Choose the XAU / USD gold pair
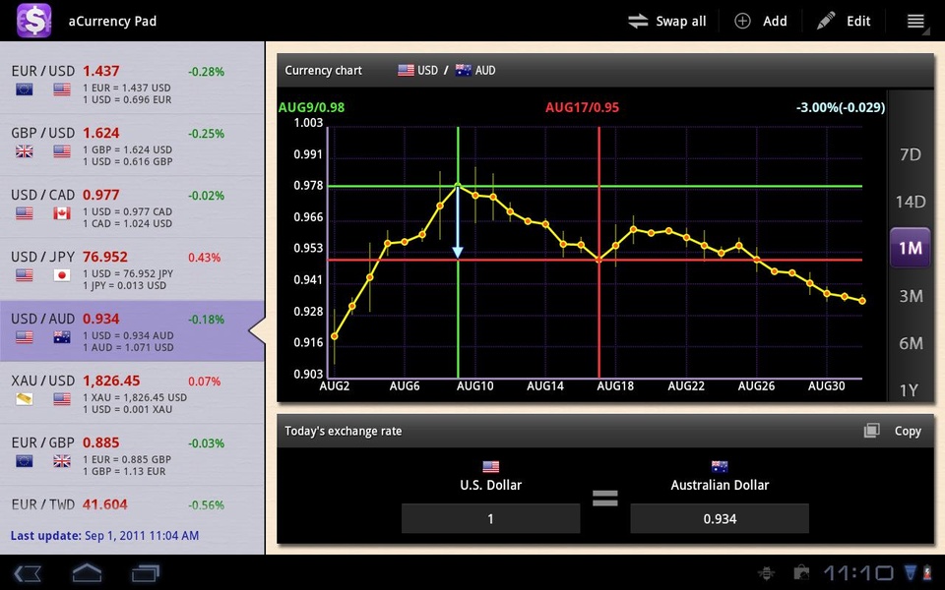 point(132,393)
